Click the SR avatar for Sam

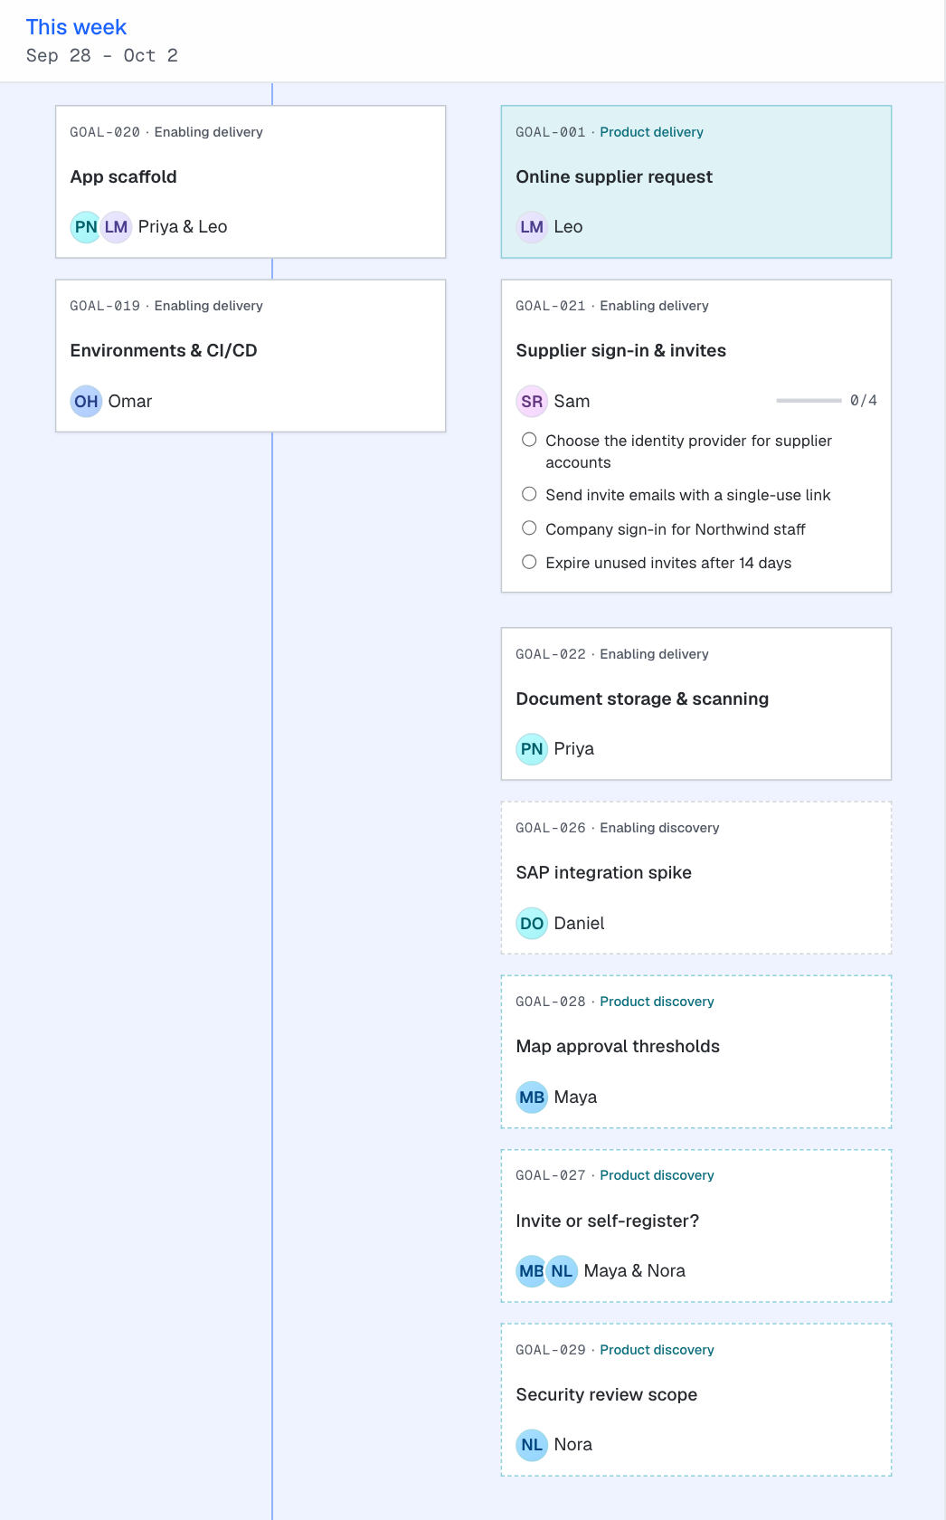coord(532,401)
